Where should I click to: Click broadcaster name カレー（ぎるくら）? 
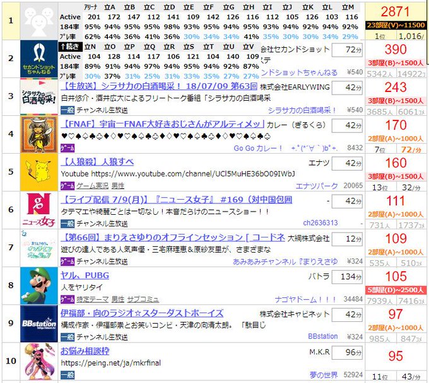pyautogui.click(x=297, y=125)
